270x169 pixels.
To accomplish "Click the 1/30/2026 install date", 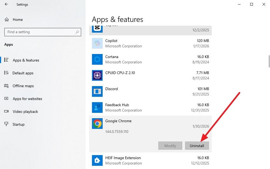I will 201,126.
